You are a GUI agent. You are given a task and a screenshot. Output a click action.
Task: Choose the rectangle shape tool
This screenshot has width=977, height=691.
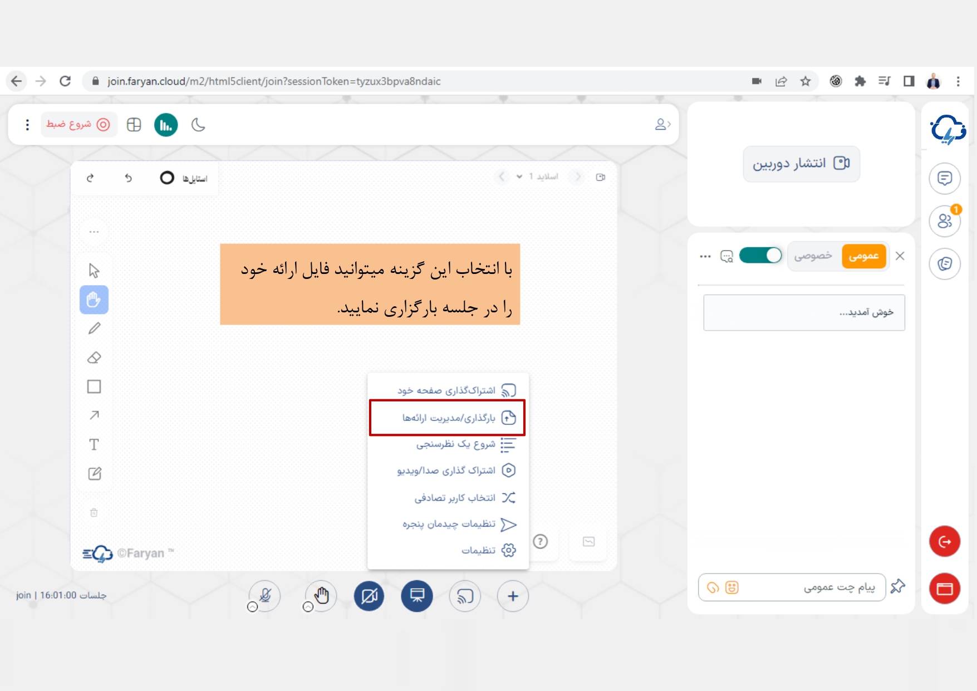[x=94, y=386]
